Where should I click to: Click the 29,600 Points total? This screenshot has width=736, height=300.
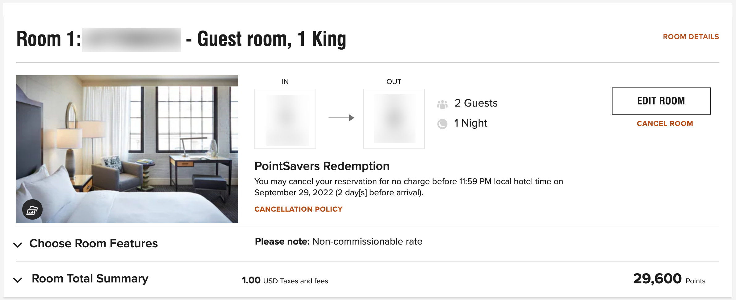pos(657,278)
